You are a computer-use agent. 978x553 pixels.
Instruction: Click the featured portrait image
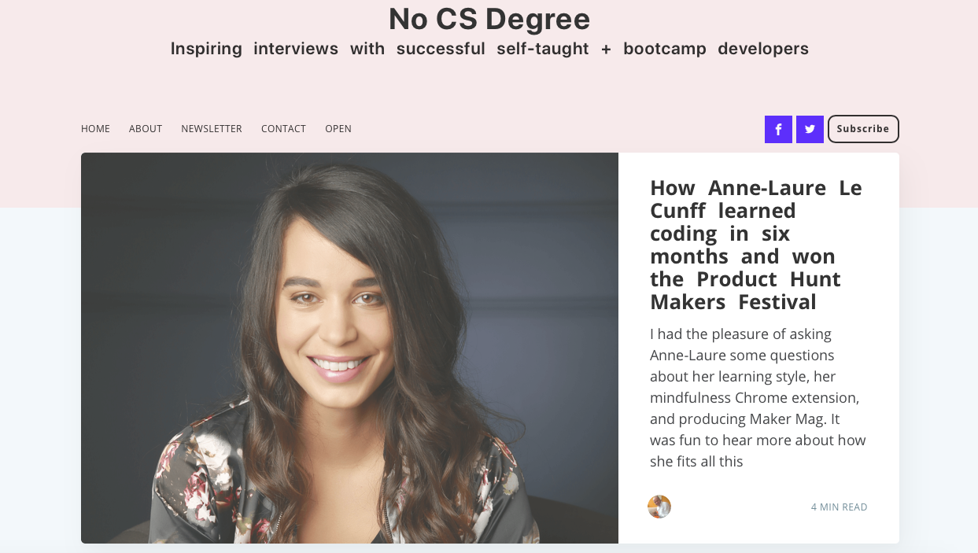[x=349, y=348]
